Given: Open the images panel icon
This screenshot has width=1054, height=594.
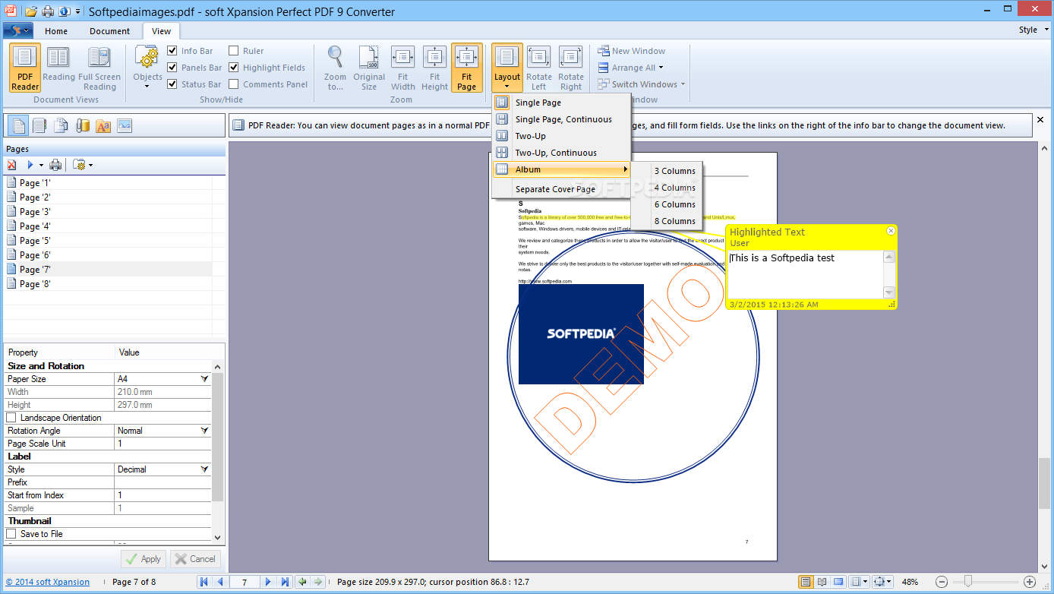Looking at the screenshot, I should click(x=125, y=125).
